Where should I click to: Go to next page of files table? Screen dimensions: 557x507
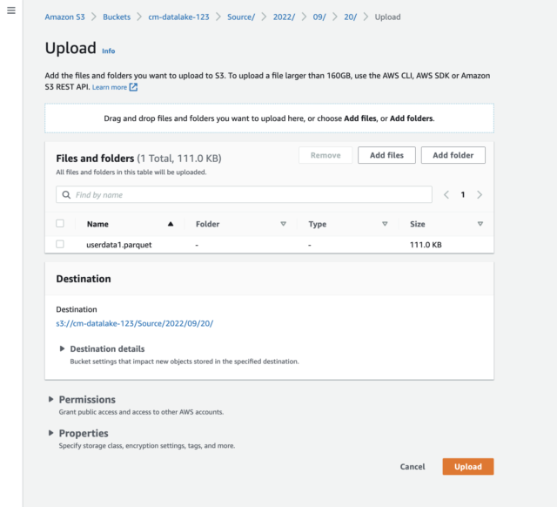click(480, 194)
